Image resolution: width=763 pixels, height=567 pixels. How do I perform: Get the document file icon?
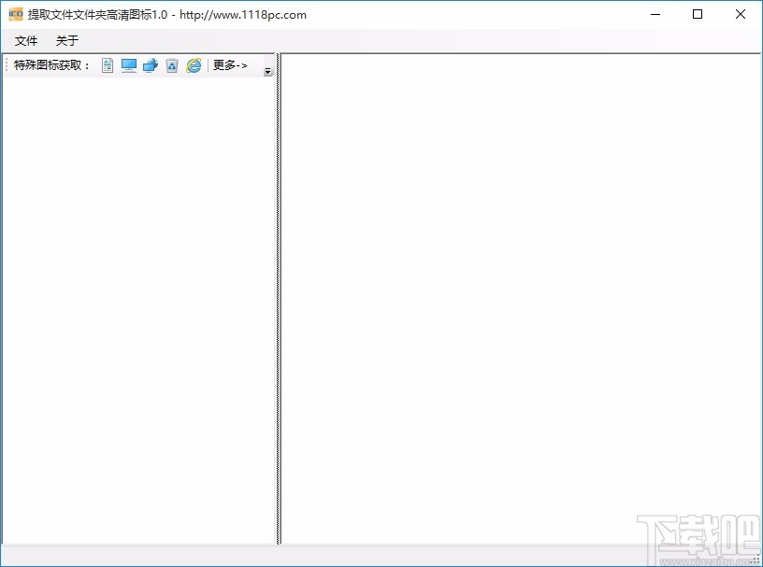coord(108,65)
